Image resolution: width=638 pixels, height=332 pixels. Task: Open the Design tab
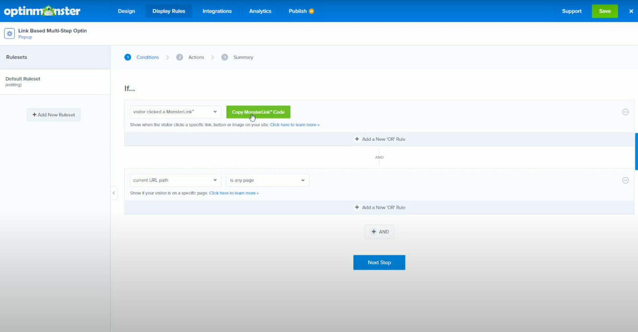127,11
